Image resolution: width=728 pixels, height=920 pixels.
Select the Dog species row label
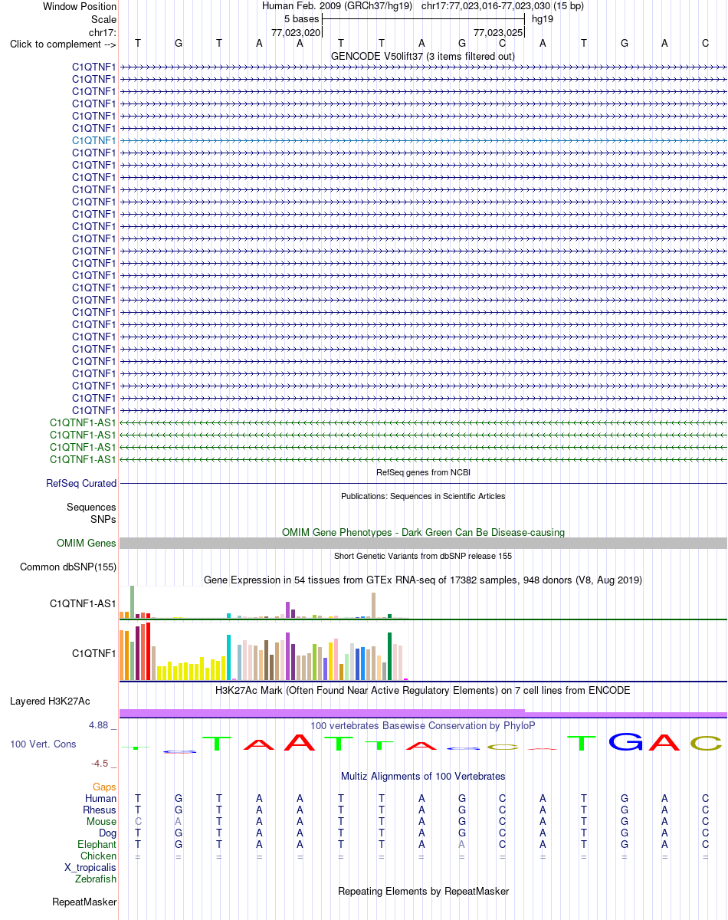pos(107,833)
